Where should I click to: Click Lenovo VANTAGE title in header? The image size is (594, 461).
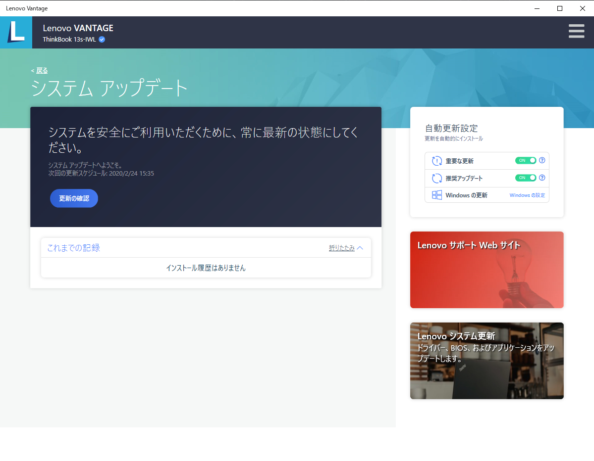coord(78,28)
